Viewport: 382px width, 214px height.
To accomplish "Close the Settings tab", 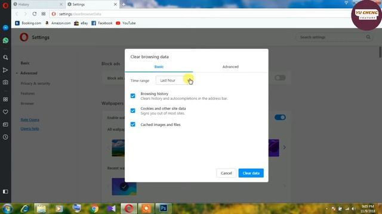I will tap(115, 4).
